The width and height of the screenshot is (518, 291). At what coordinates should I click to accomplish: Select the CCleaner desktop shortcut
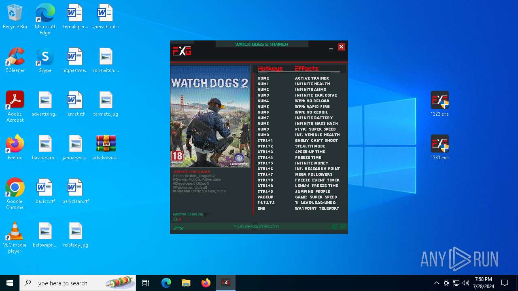15,60
